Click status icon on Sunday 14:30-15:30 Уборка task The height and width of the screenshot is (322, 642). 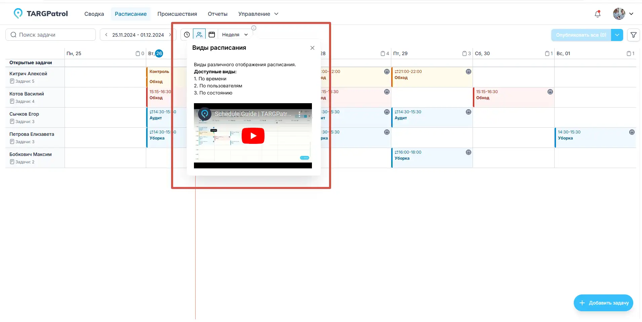point(632,132)
